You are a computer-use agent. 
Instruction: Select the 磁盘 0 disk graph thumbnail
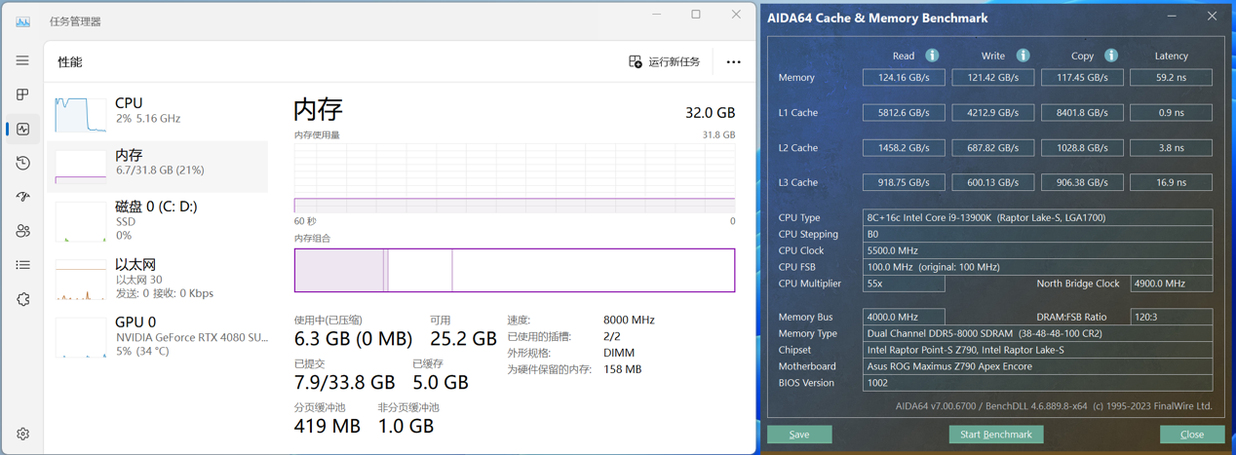[x=81, y=222]
